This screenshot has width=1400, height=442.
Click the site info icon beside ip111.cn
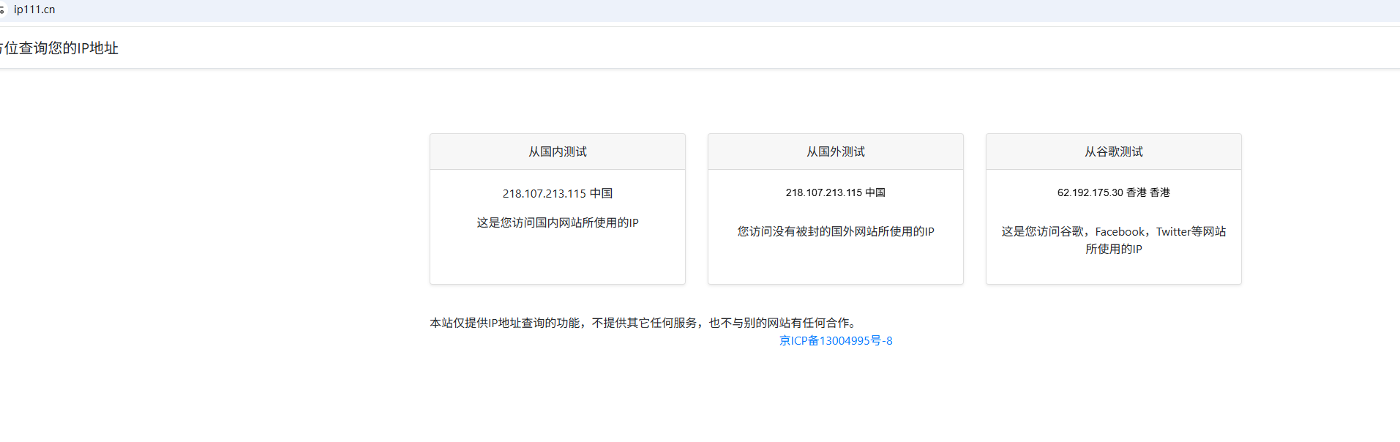2,10
